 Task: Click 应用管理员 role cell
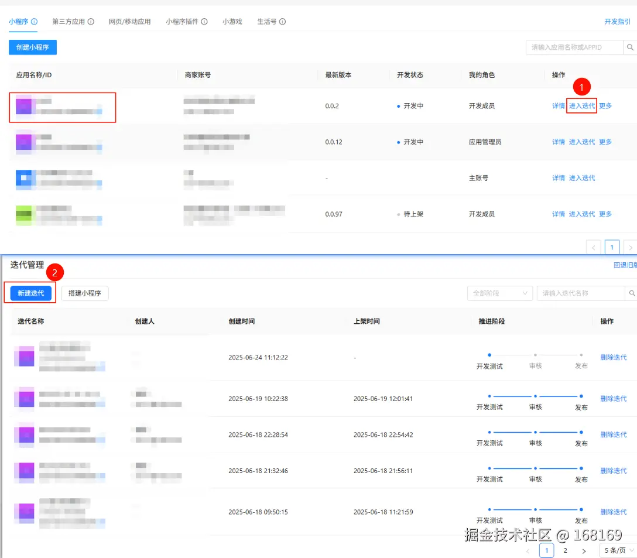[x=485, y=142]
